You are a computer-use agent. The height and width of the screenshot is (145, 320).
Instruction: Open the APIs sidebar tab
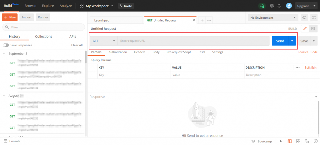[72, 36]
